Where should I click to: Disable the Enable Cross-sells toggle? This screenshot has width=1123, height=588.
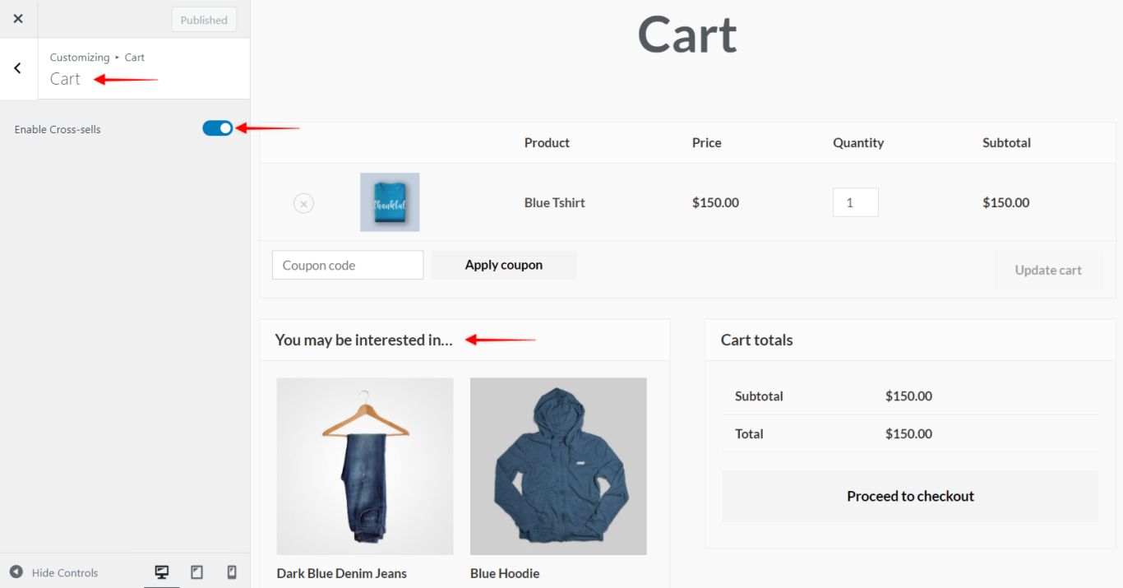pyautogui.click(x=218, y=128)
